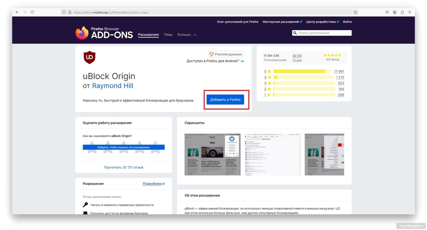Image resolution: width=427 pixels, height=230 pixels.
Task: Open the second screenshot with filter lists
Action: (272, 154)
